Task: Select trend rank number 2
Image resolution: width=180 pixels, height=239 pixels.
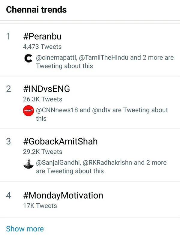Action: point(8,89)
